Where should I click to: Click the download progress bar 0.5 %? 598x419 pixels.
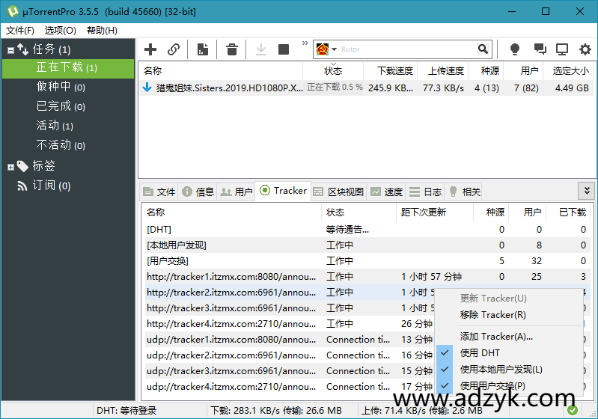334,88
